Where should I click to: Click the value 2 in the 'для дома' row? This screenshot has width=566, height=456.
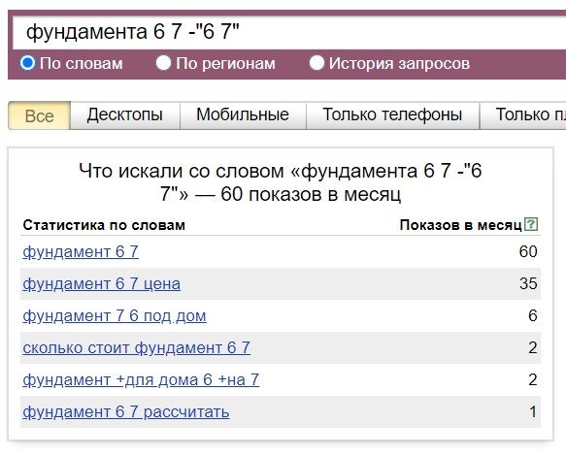click(x=533, y=379)
